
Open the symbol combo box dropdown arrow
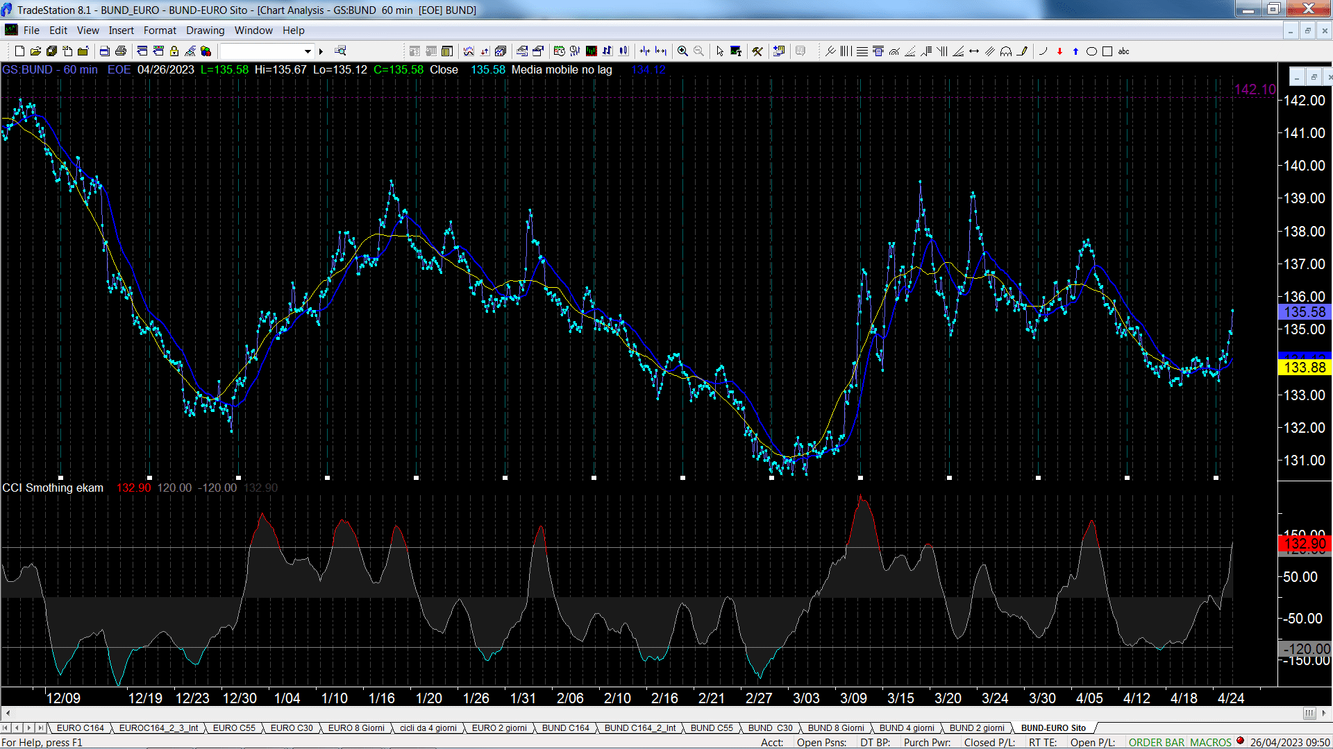point(308,51)
